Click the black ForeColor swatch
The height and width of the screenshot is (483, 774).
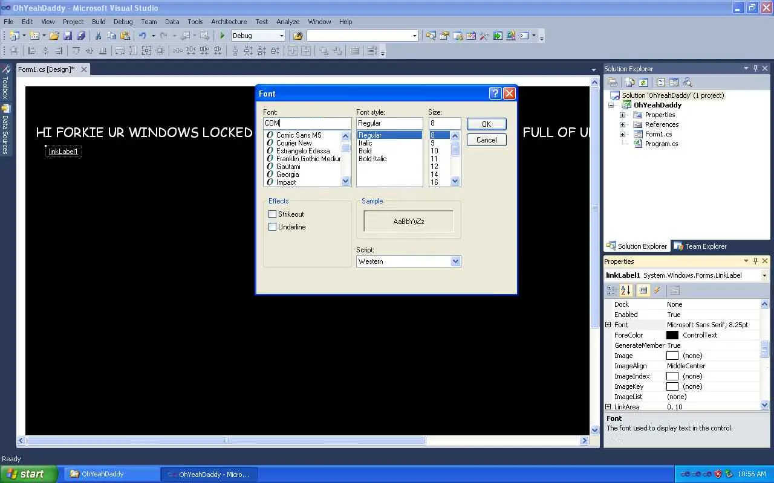point(672,335)
